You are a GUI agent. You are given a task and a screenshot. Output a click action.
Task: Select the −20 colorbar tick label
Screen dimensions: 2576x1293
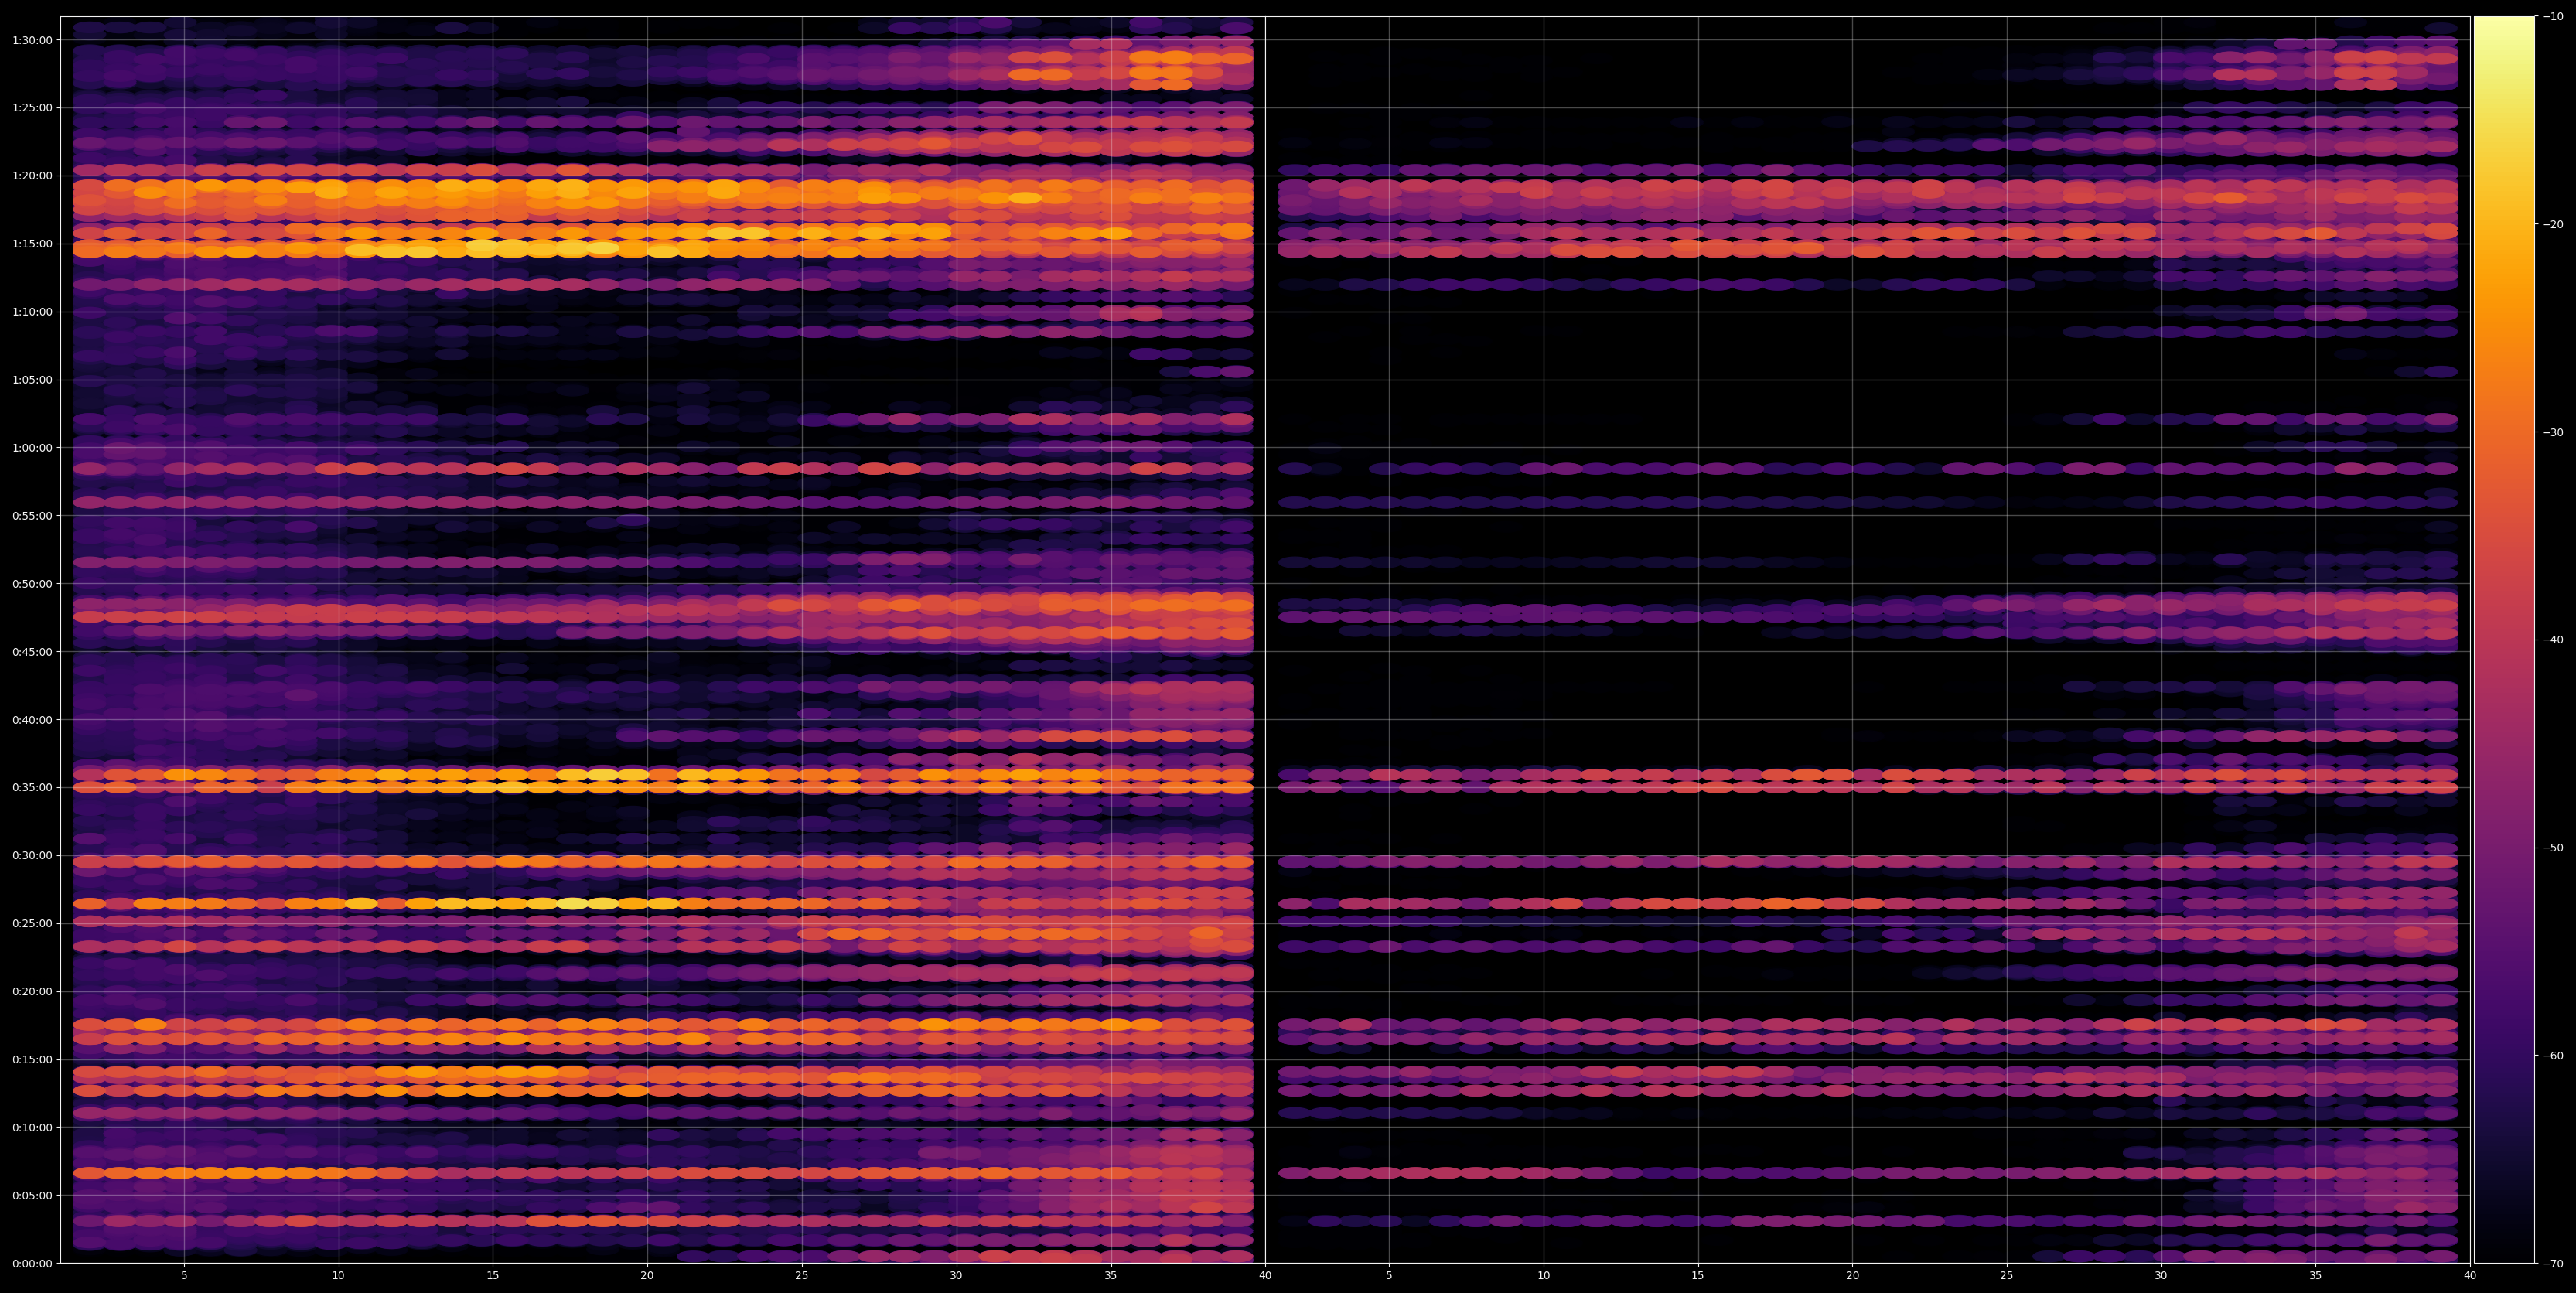click(2553, 224)
